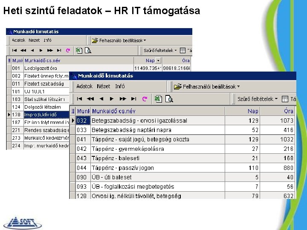
Task: Refresh data in front Munkaidő kimutatás window
Action: pos(145,99)
